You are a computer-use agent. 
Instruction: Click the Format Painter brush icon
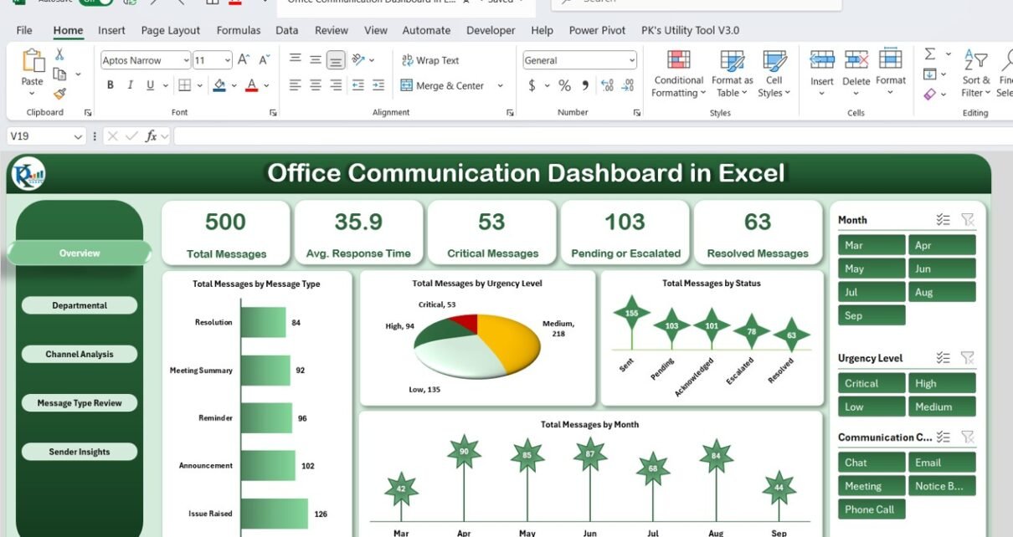(x=59, y=94)
